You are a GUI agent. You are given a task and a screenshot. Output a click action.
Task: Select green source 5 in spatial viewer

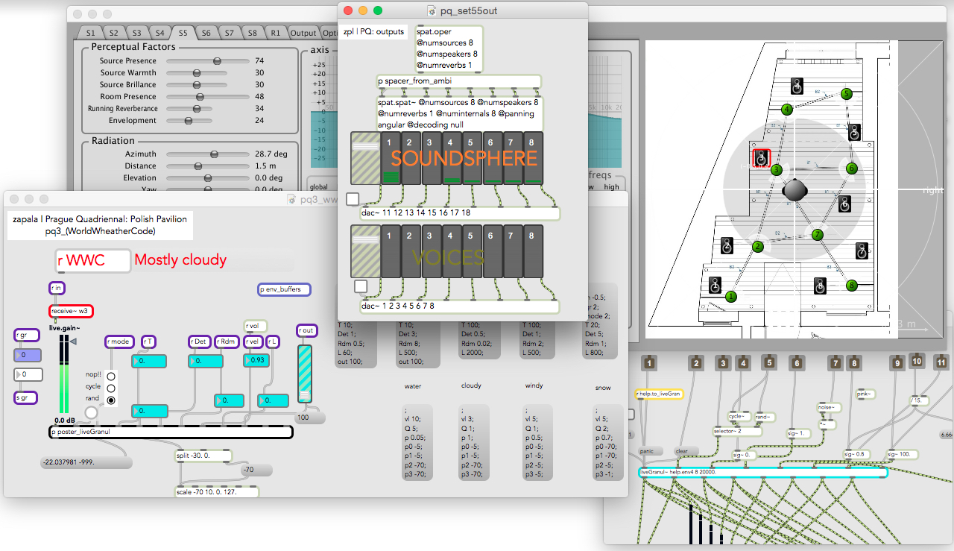coord(846,94)
